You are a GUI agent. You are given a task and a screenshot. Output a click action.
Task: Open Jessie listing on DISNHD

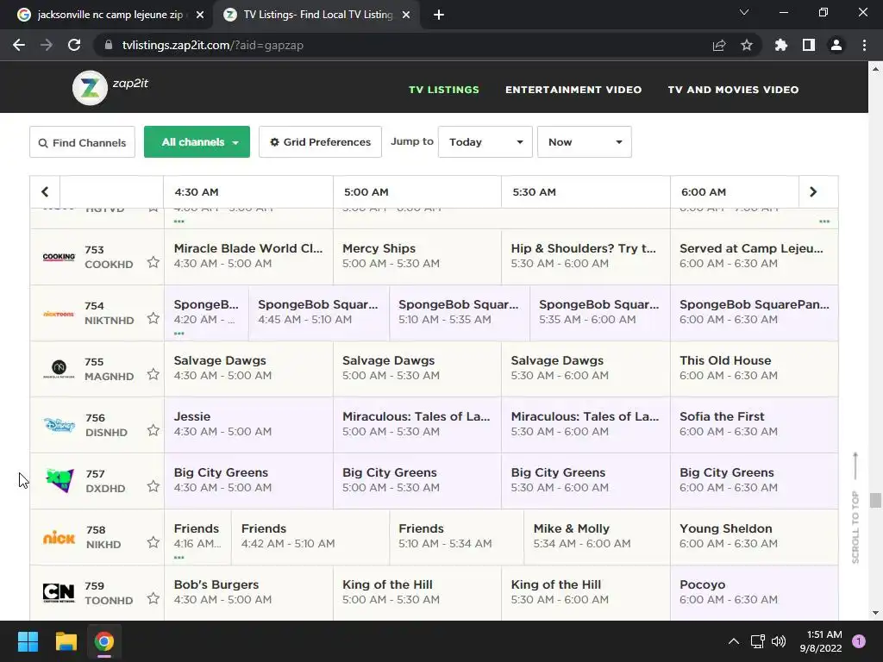248,425
